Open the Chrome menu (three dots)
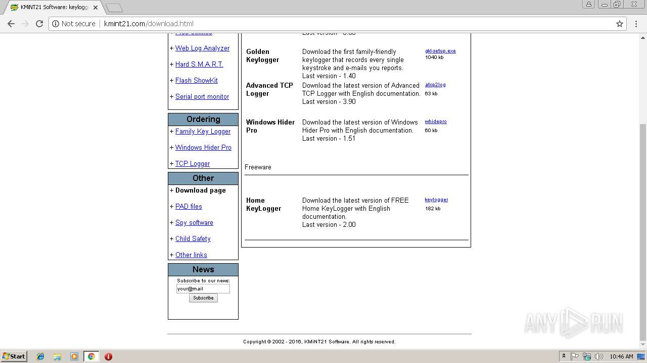 [x=636, y=24]
